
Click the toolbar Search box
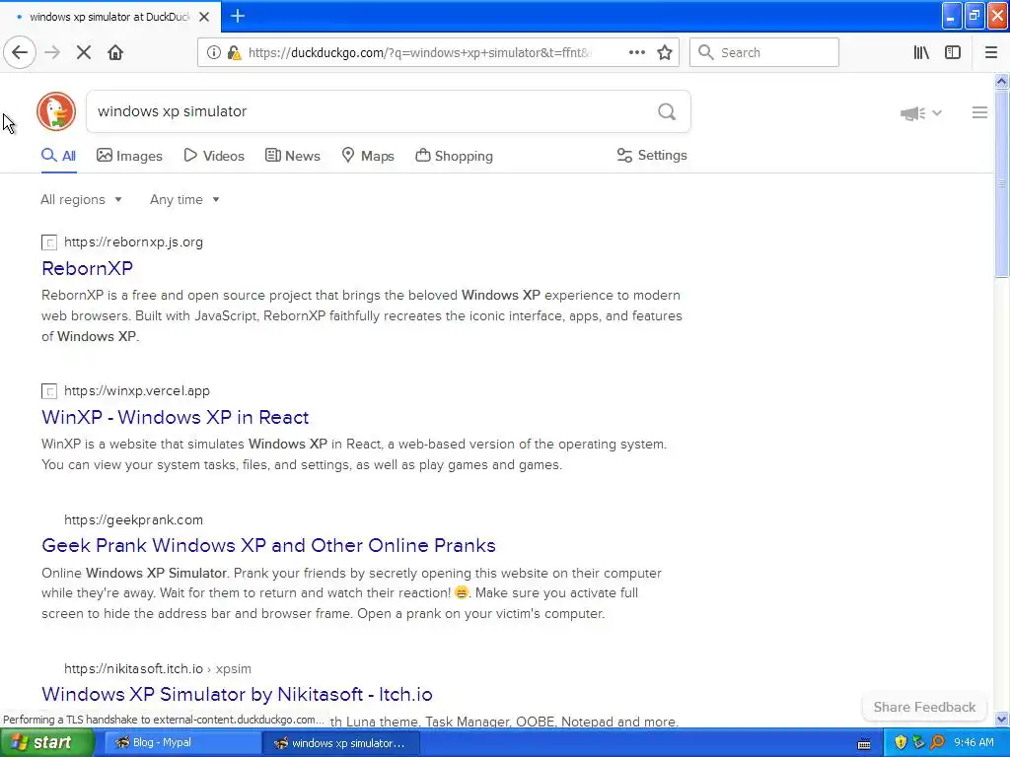pyautogui.click(x=764, y=52)
